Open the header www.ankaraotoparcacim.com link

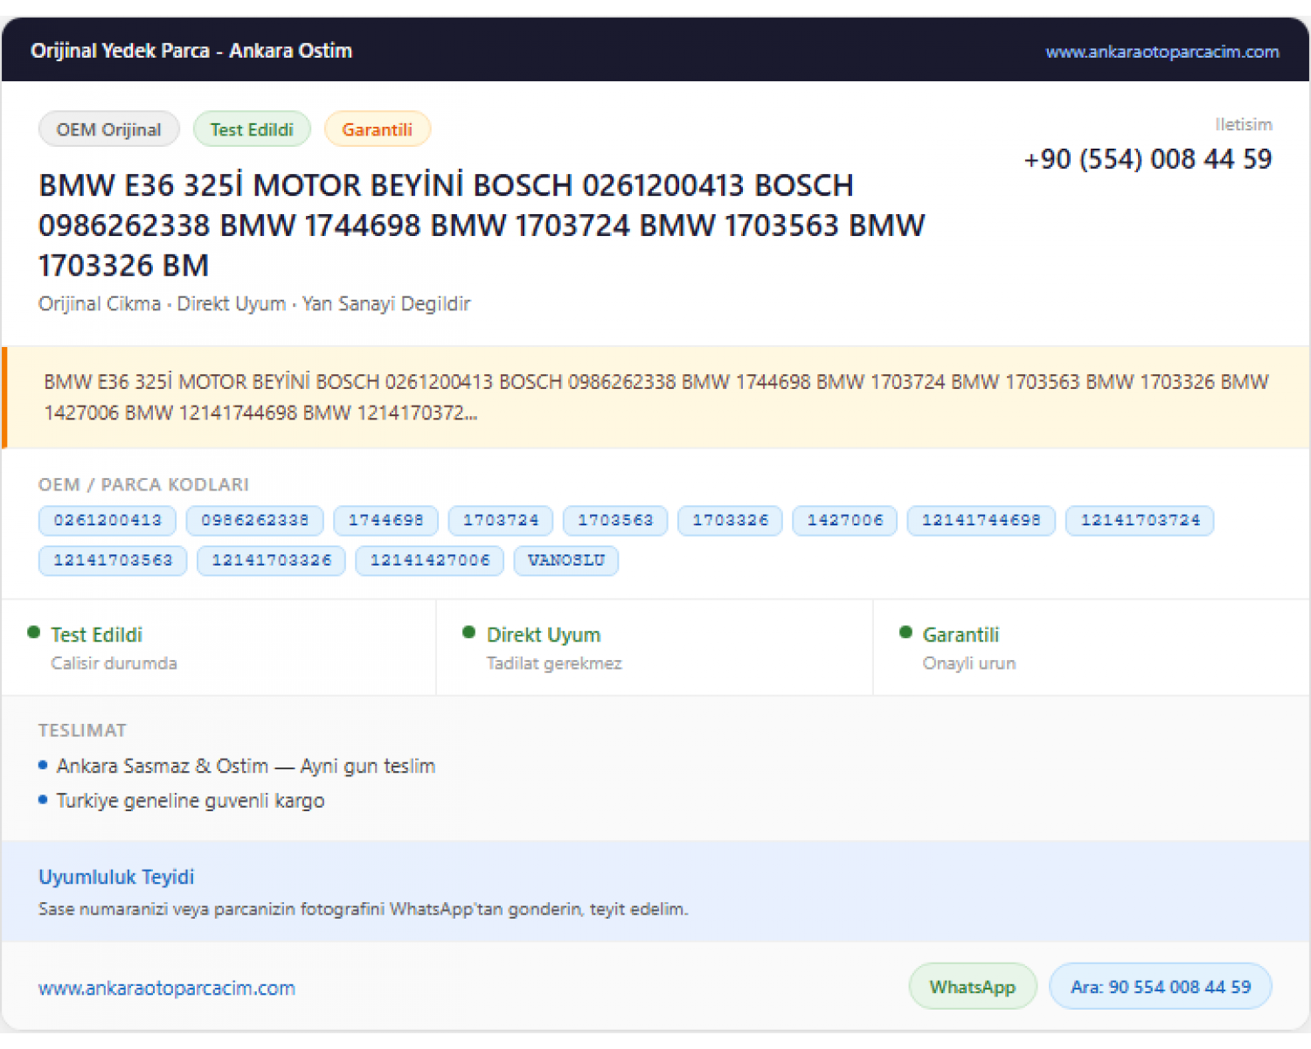pyautogui.click(x=1162, y=52)
